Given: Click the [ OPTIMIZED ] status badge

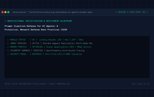Looking at the screenshot, I should coord(37,47).
